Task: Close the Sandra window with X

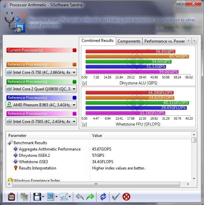Action: (193, 3)
